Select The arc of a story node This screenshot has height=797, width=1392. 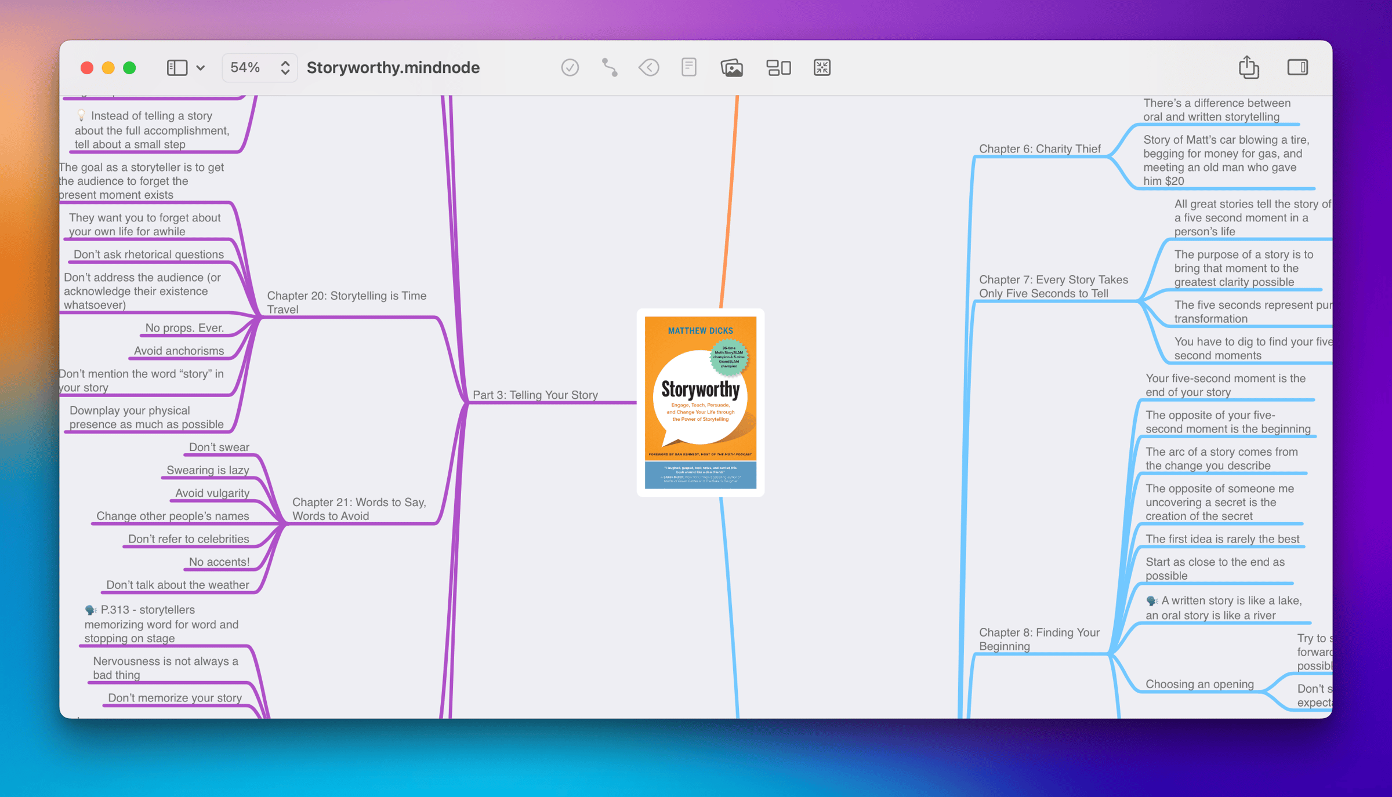[x=1221, y=458]
